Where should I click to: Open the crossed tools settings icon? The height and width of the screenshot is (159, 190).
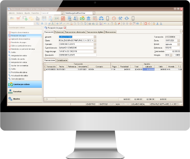tap(120, 18)
